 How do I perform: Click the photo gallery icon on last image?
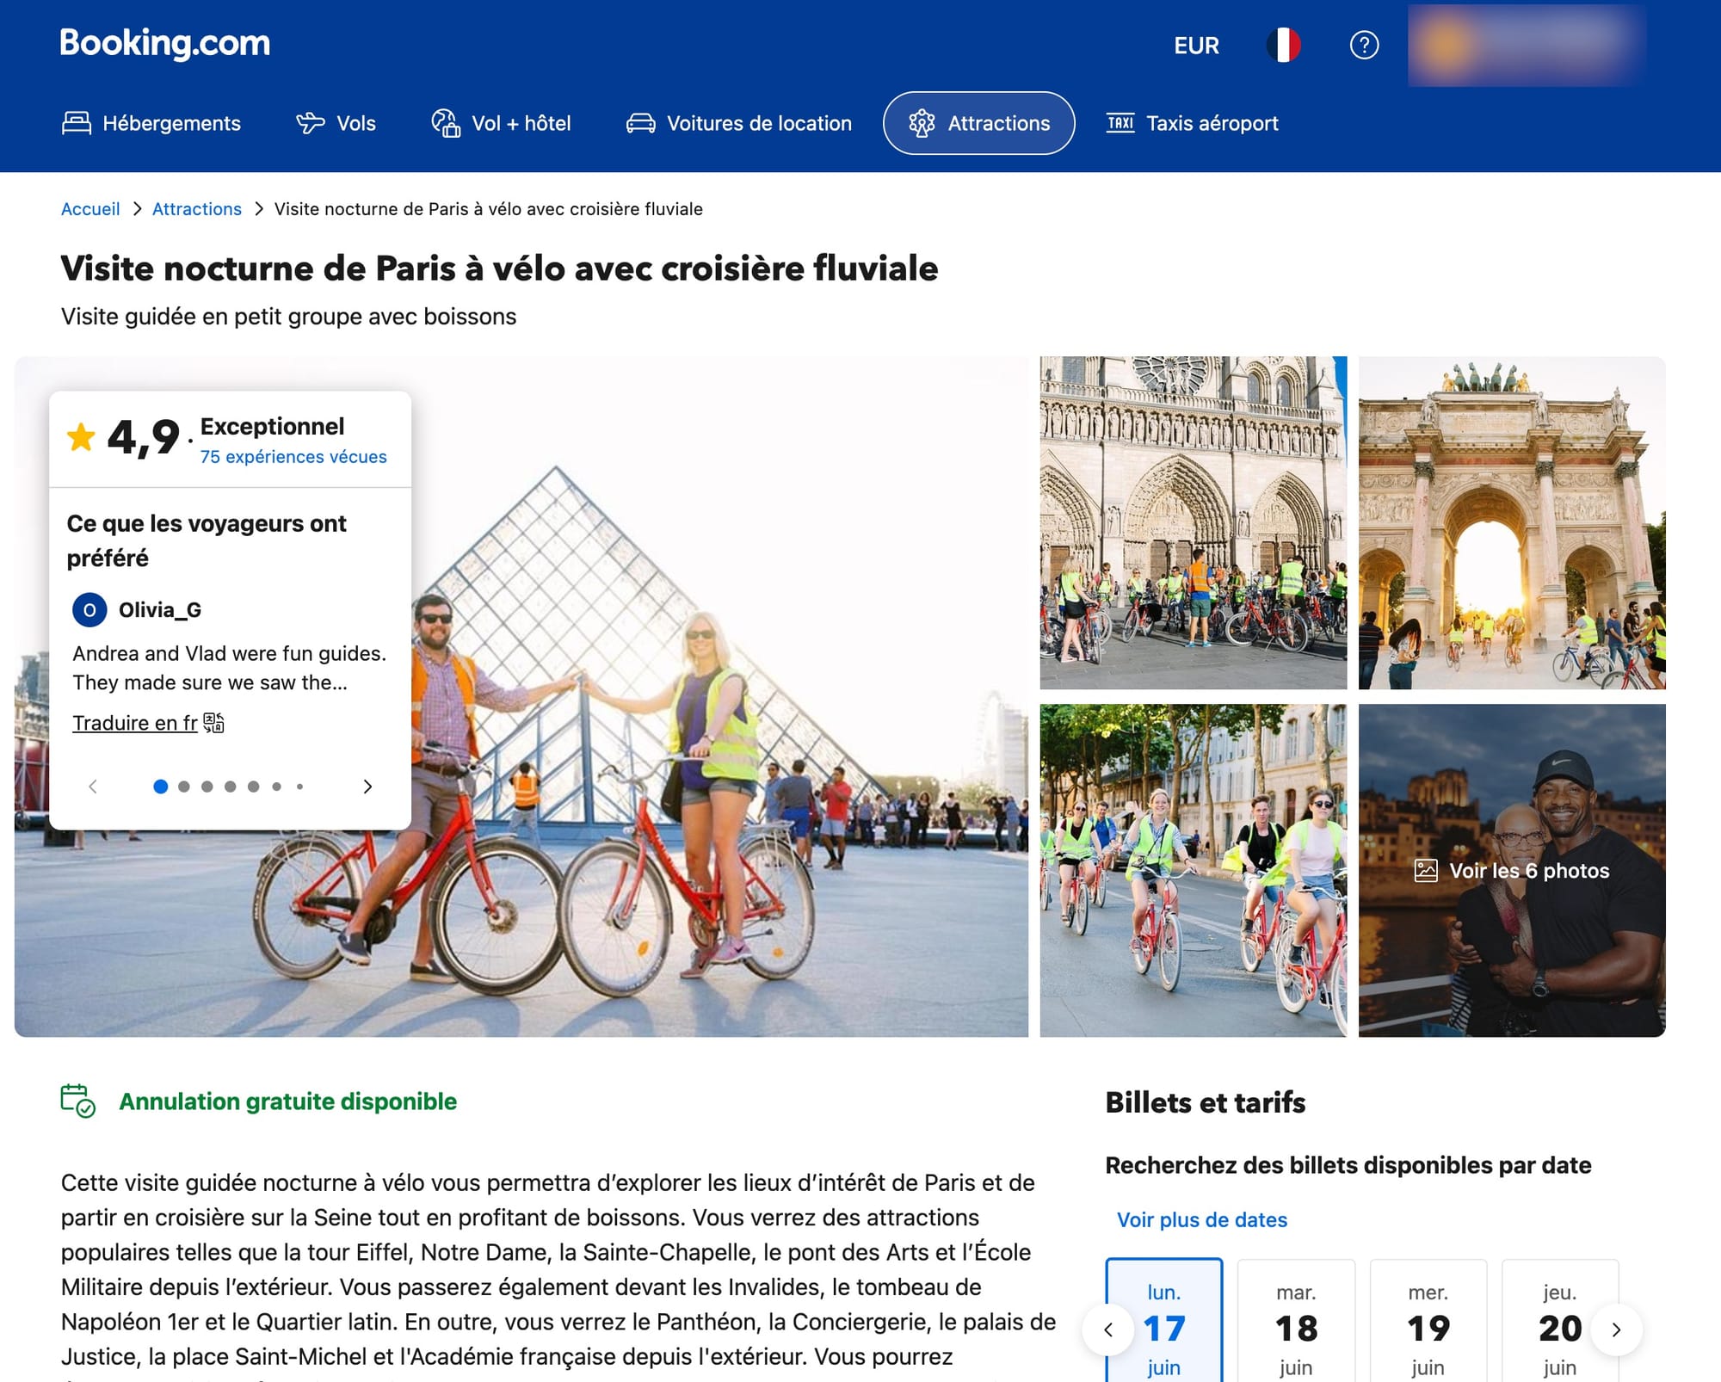pos(1426,871)
